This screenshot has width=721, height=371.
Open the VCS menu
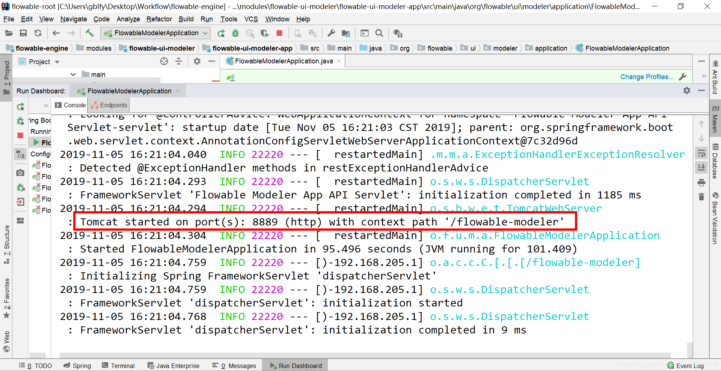[x=251, y=19]
